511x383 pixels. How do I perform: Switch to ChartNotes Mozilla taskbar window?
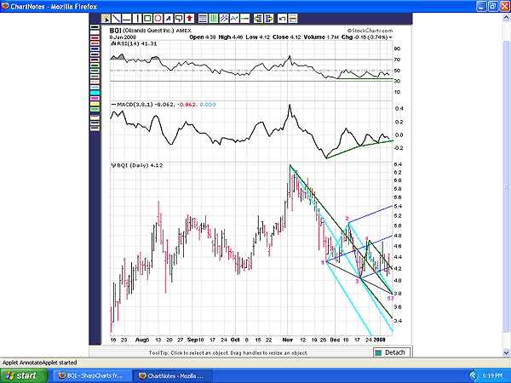click(x=175, y=374)
